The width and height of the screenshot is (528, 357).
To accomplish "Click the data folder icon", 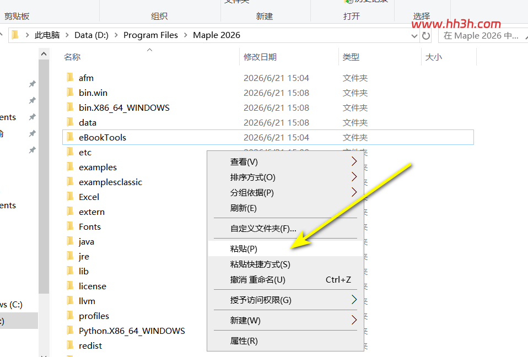I will coord(70,122).
